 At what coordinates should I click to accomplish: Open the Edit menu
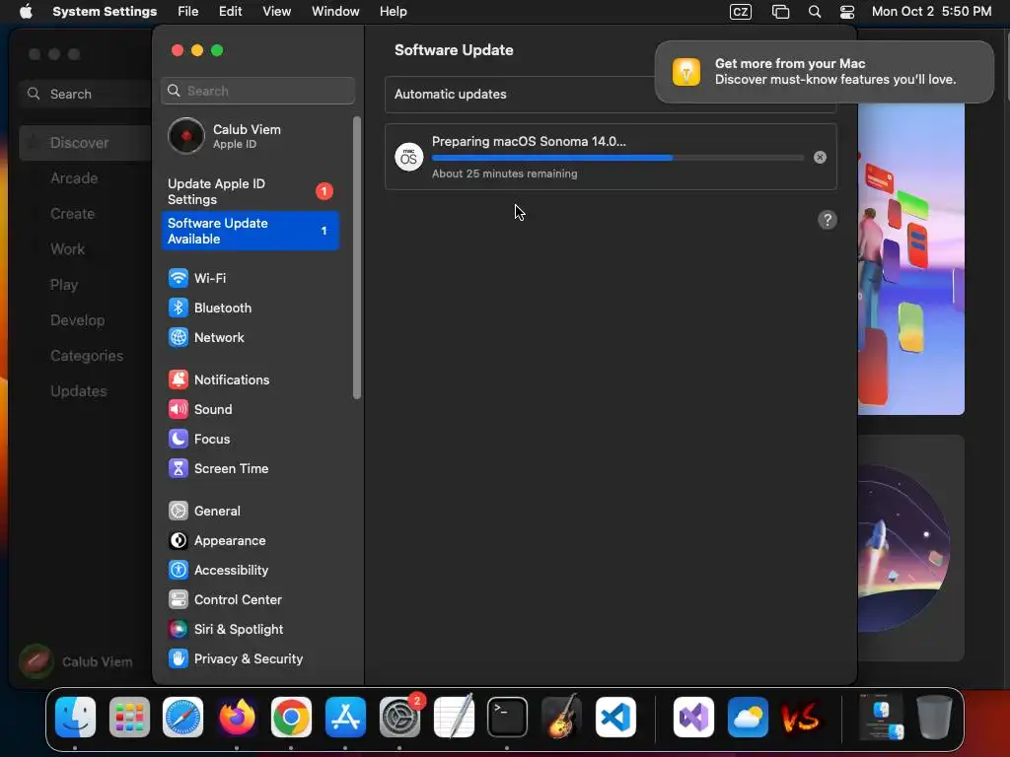pyautogui.click(x=230, y=12)
